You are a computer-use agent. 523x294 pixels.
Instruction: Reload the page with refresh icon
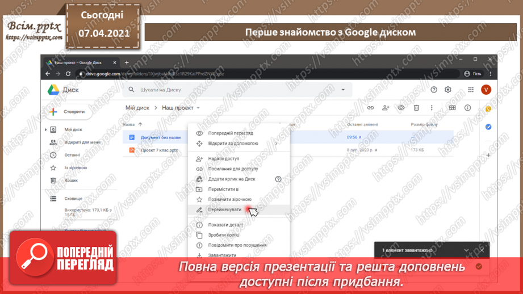tap(68, 74)
